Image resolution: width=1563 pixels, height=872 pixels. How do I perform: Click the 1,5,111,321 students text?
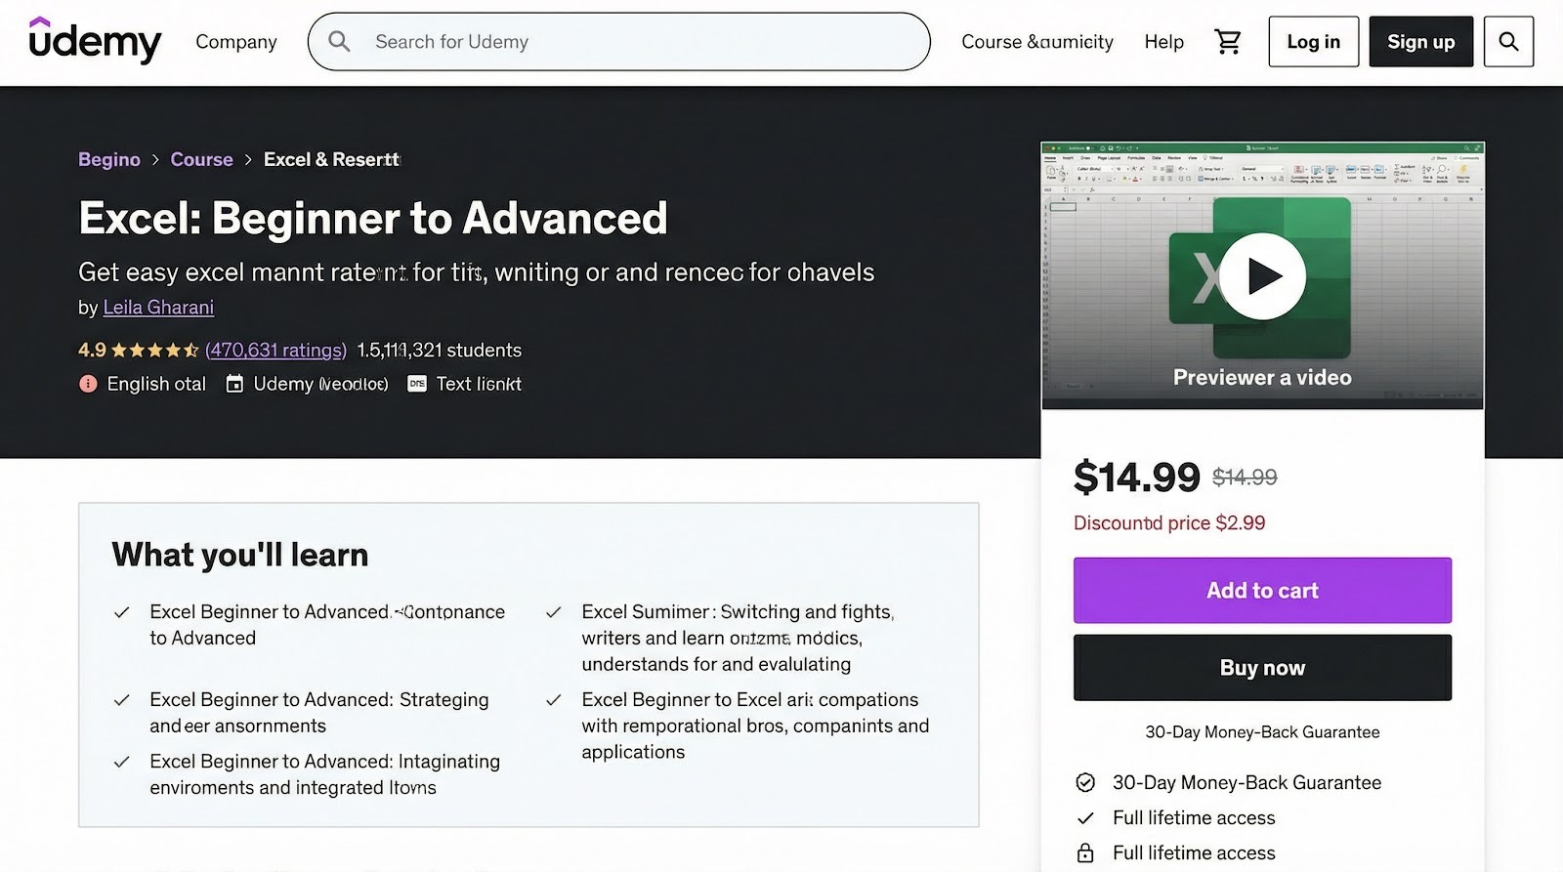coord(439,350)
